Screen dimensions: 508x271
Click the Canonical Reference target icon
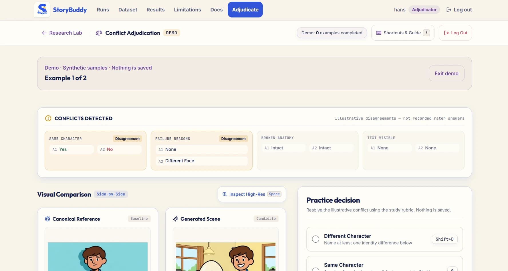(47, 219)
